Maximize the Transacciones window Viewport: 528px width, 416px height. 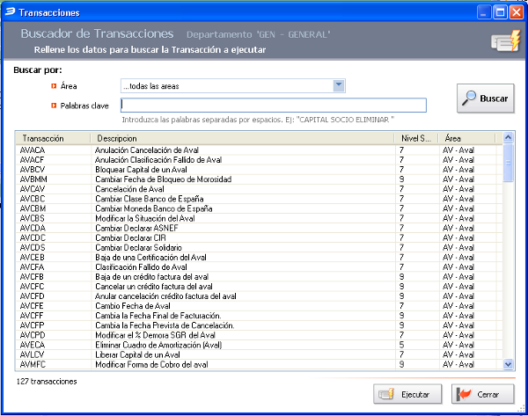click(498, 12)
